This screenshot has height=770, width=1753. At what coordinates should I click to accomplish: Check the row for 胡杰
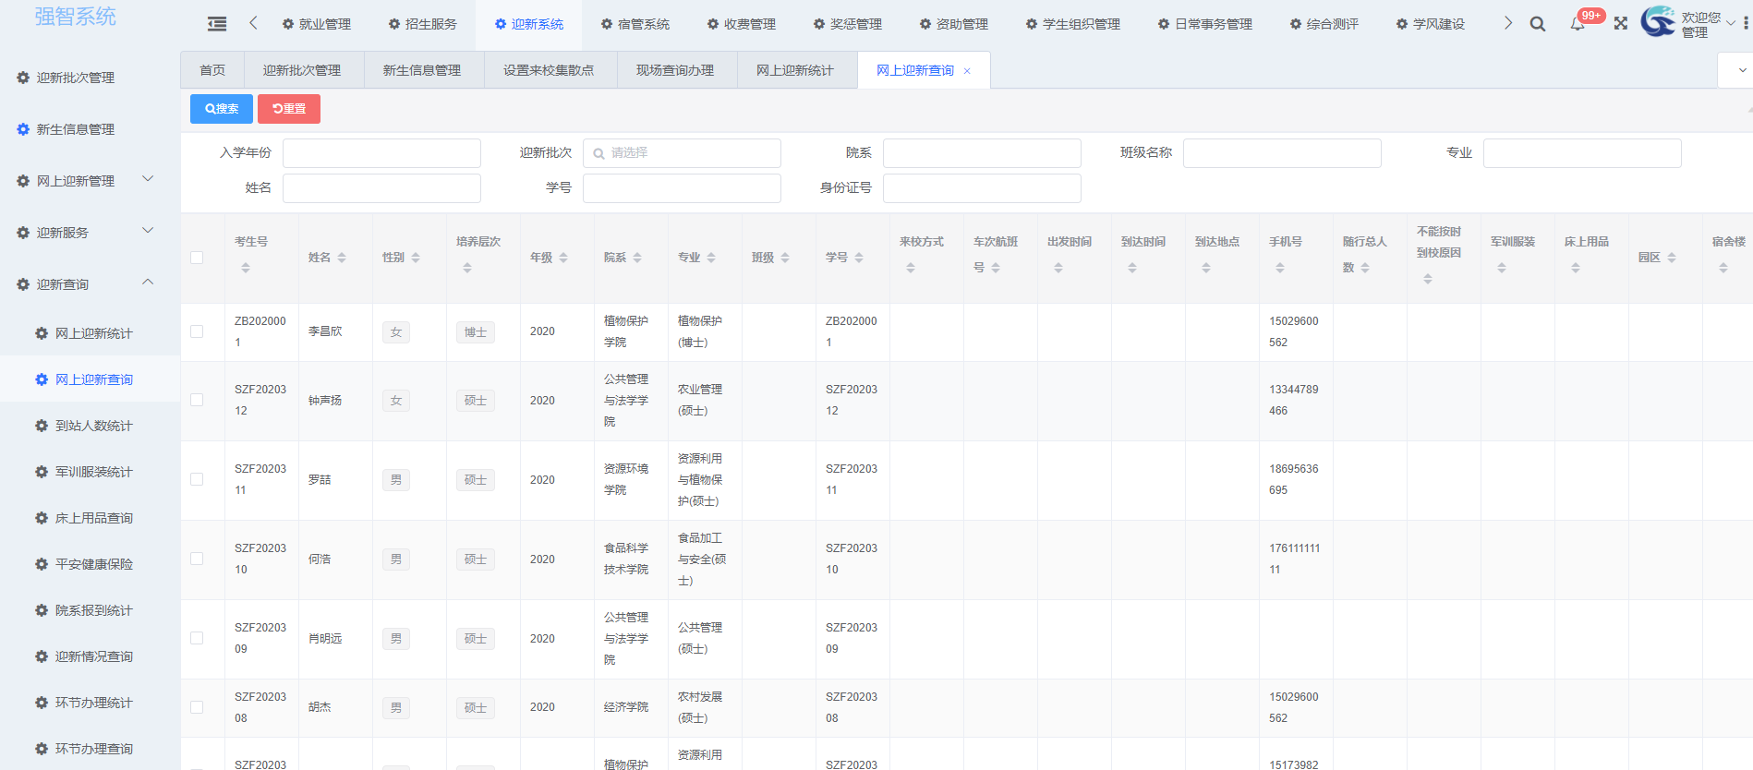tap(197, 707)
